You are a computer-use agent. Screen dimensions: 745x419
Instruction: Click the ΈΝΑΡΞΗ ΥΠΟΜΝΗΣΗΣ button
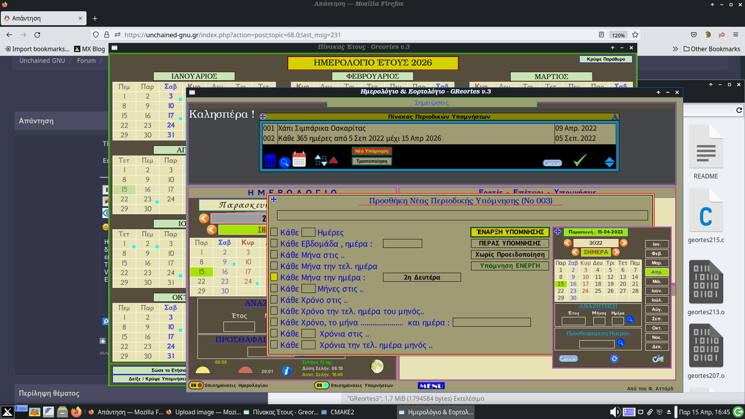point(510,232)
